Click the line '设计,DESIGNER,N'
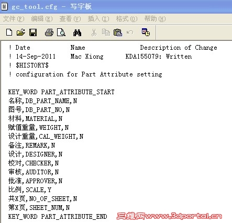This screenshot has width=232, height=223. tap(35, 154)
